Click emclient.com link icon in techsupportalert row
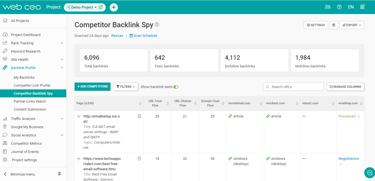Screen dimensions: 375x181 pyautogui.click(x=268, y=159)
